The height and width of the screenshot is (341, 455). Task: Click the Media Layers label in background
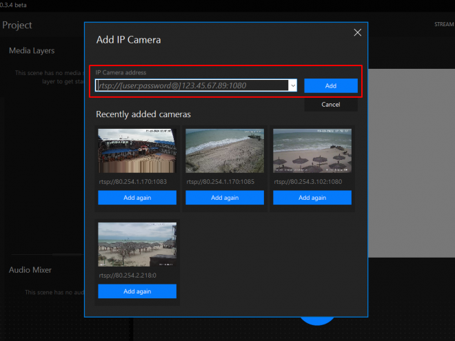(32, 51)
